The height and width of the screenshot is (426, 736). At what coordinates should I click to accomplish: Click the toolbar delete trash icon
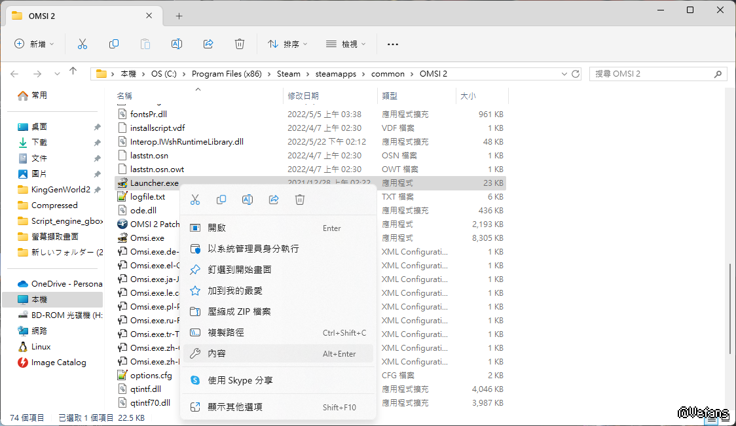click(x=240, y=44)
